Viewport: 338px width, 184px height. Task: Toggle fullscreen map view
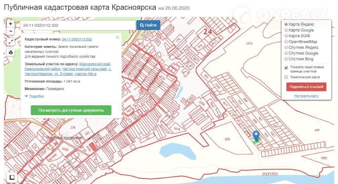[11, 42]
